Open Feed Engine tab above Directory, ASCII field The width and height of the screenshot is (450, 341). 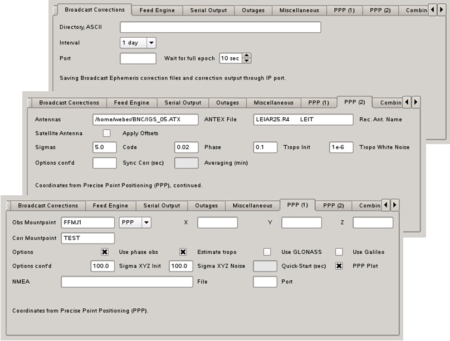(156, 10)
